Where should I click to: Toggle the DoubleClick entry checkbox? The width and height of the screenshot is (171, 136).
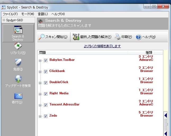[46, 83]
